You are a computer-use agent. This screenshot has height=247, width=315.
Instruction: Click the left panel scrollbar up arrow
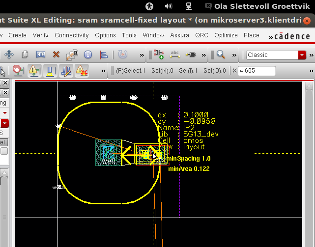(x=4, y=173)
